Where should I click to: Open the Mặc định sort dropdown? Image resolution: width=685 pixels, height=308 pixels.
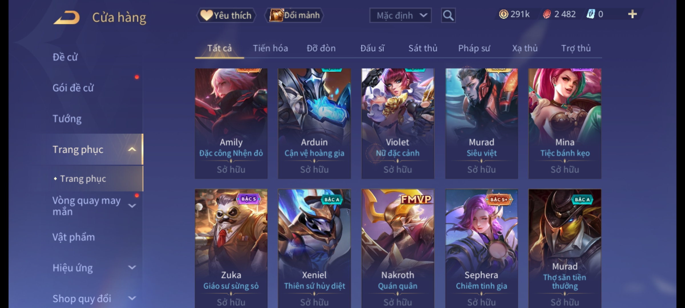(400, 15)
